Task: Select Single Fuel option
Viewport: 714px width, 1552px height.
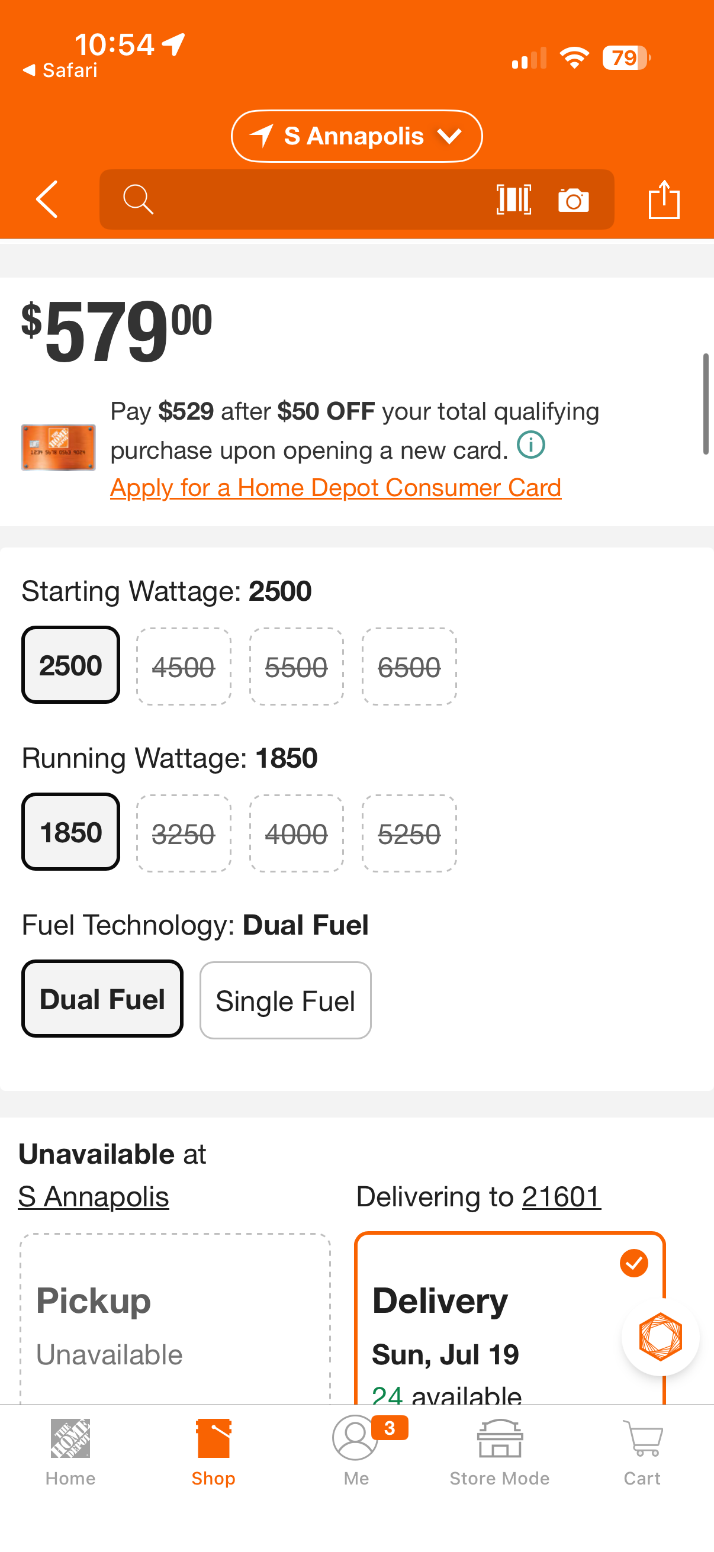Action: [285, 1000]
